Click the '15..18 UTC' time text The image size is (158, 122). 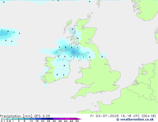coord(130,116)
